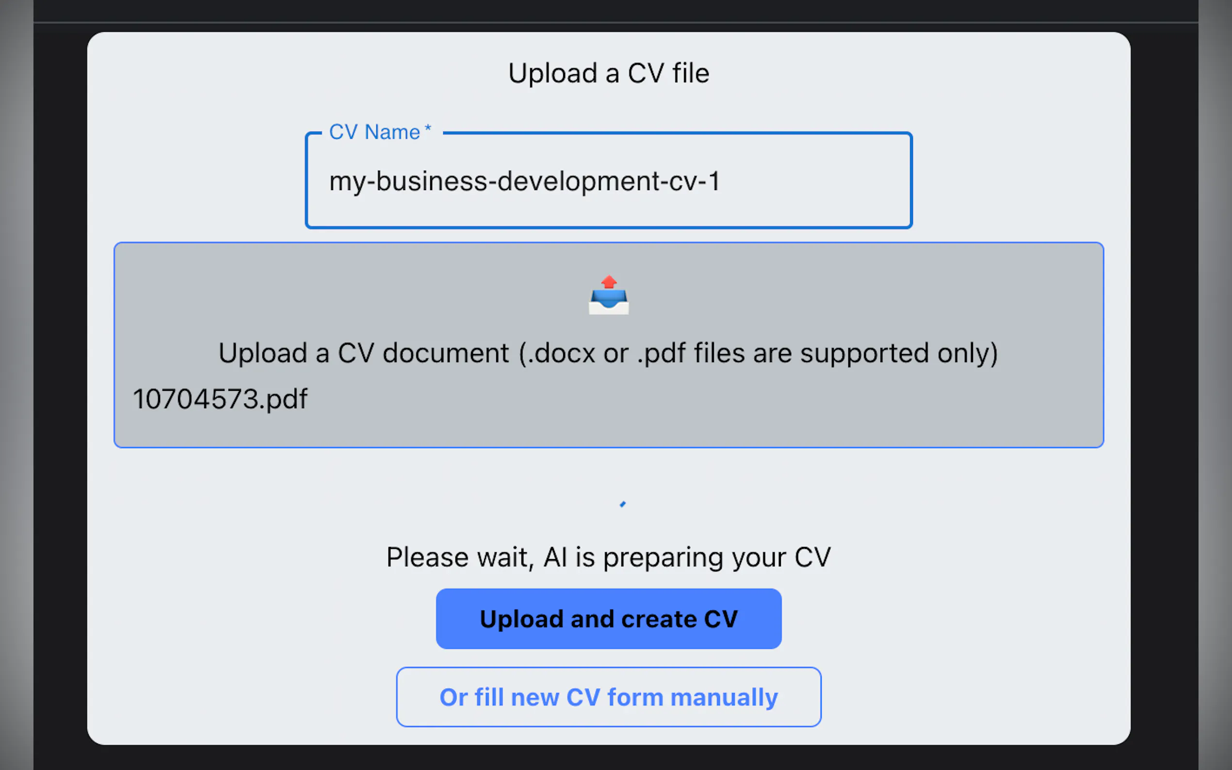Click the Upload a CV file heading
This screenshot has width=1232, height=770.
609,73
